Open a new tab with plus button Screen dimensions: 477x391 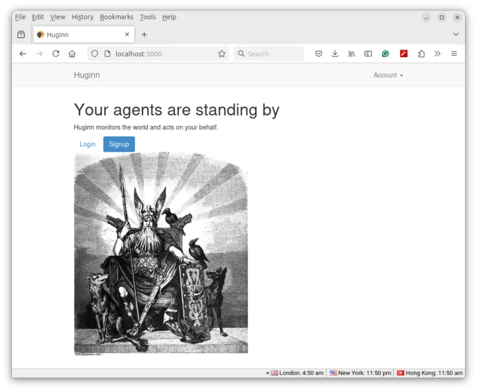144,34
